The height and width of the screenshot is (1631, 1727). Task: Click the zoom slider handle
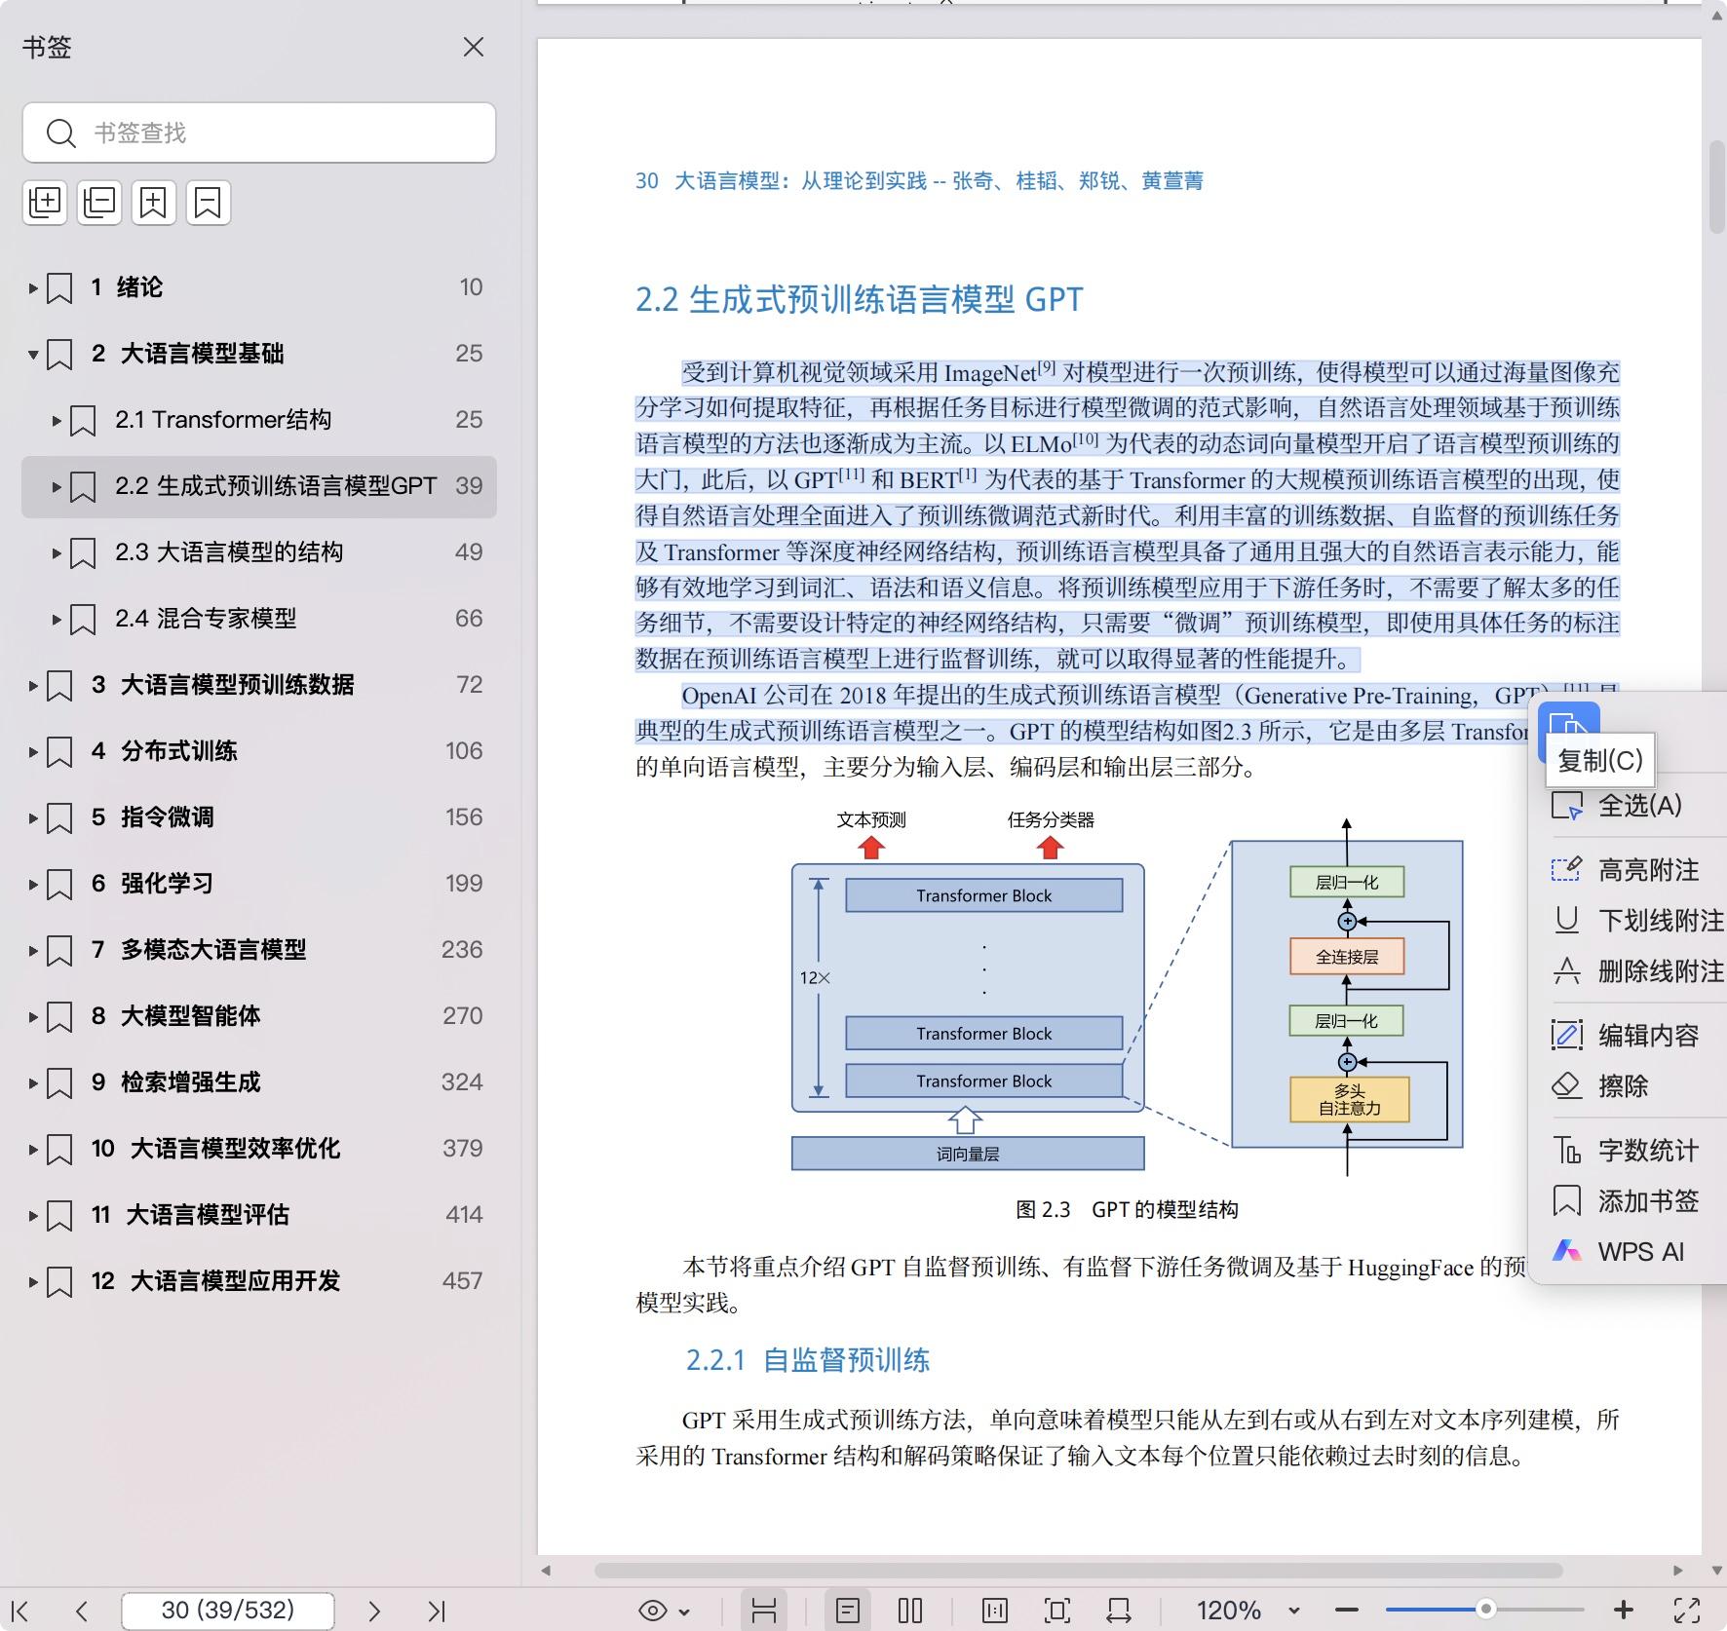click(x=1485, y=1610)
